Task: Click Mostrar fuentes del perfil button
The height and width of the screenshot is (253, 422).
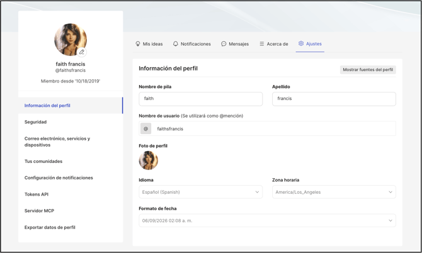Action: (x=368, y=70)
